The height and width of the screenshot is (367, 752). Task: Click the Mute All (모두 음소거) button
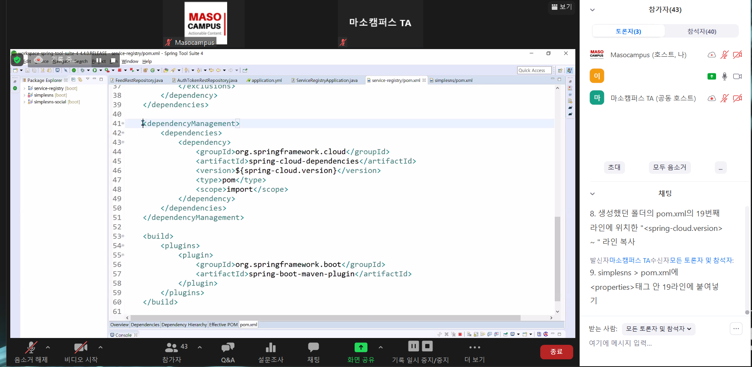669,167
